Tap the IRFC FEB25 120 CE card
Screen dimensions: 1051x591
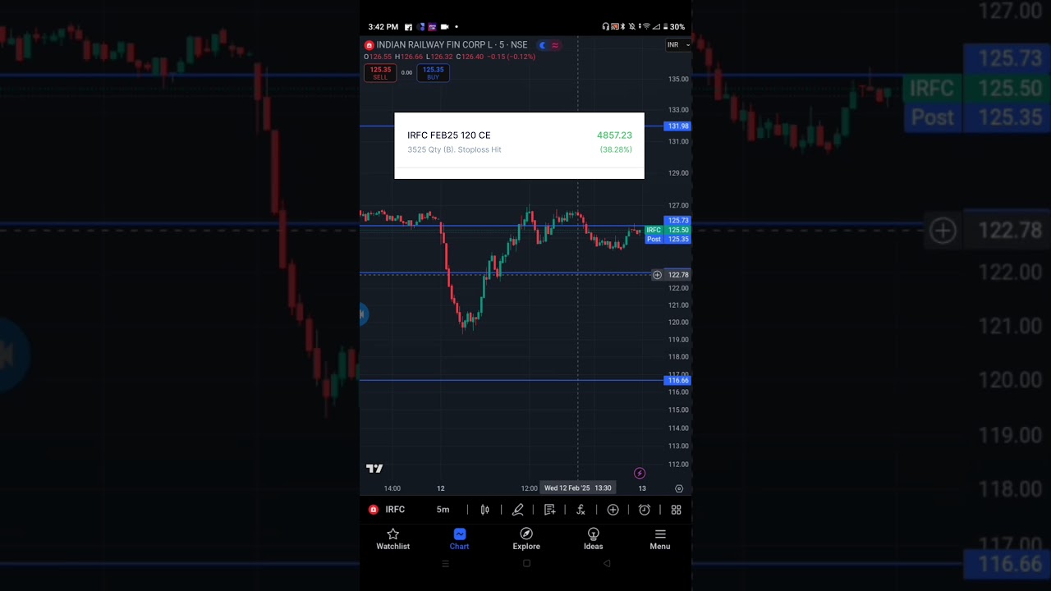(x=519, y=145)
